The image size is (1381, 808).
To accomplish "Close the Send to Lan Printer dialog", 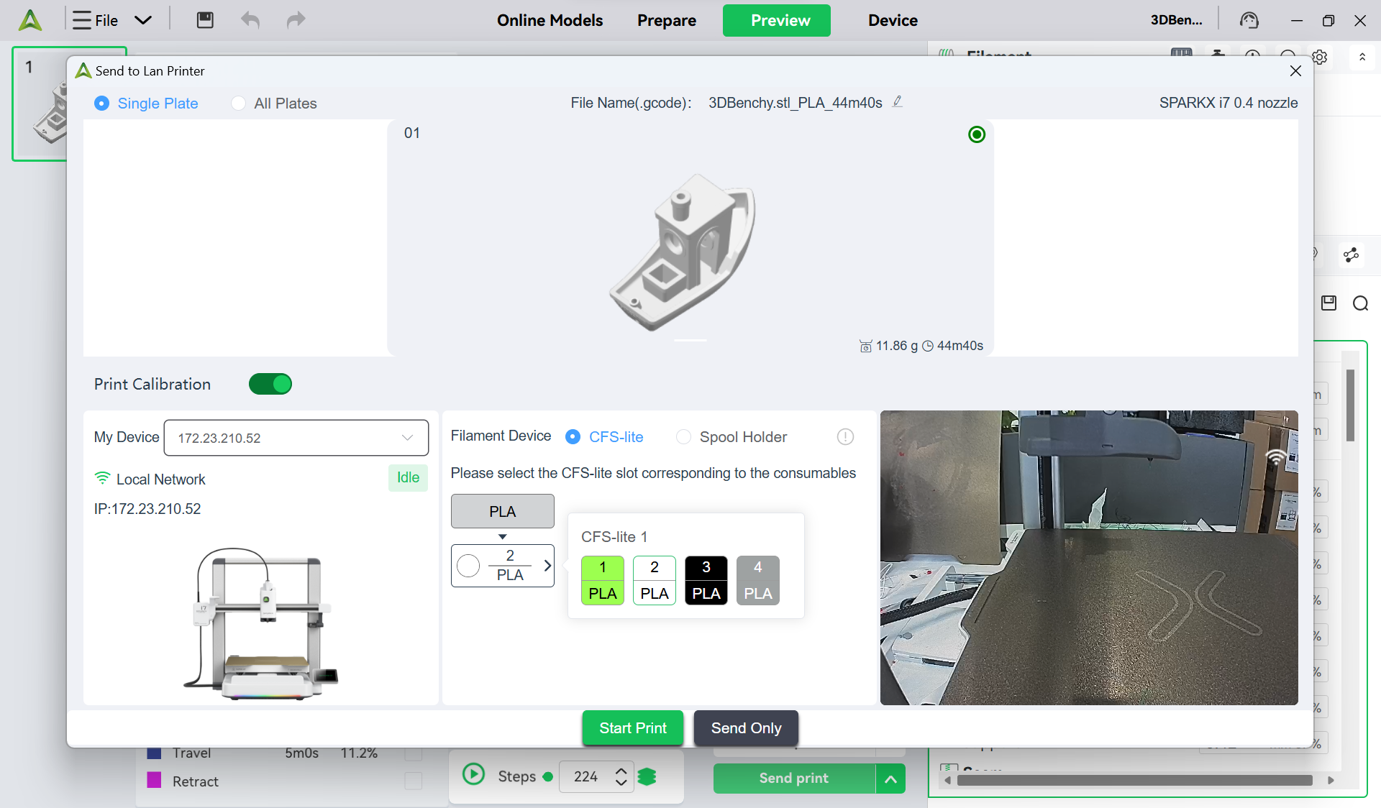I will coord(1295,70).
